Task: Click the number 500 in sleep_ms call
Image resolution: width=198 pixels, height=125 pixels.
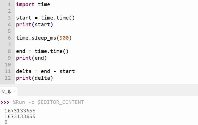Action: (x=64, y=38)
